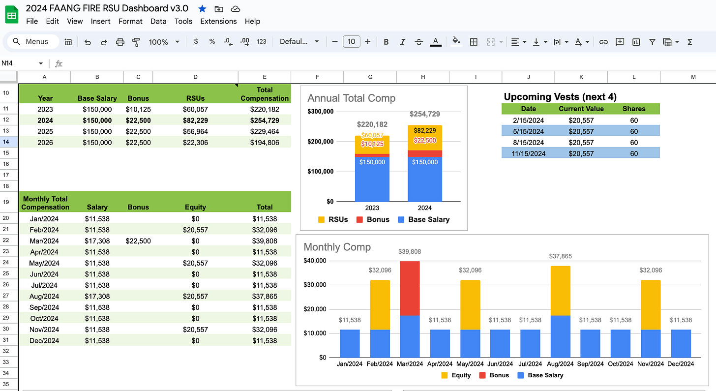Screen dimensions: 716x391
Task: Select the insert chart icon
Action: pyautogui.click(x=636, y=42)
